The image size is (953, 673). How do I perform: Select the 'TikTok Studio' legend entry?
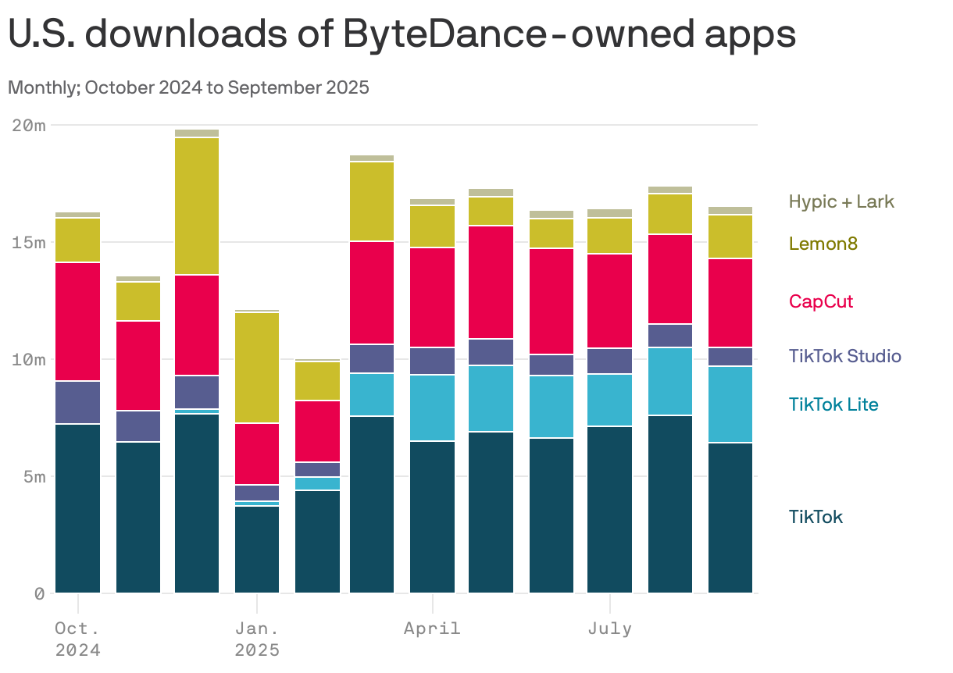(x=845, y=356)
